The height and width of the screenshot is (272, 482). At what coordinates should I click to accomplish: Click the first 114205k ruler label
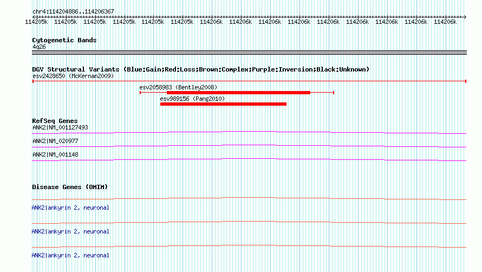tap(36, 22)
